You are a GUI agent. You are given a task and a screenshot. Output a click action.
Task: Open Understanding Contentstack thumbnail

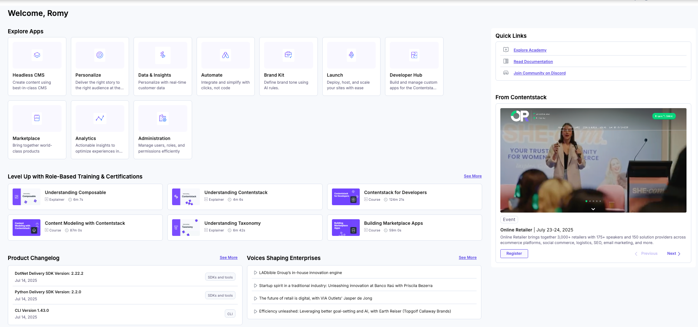pos(186,197)
